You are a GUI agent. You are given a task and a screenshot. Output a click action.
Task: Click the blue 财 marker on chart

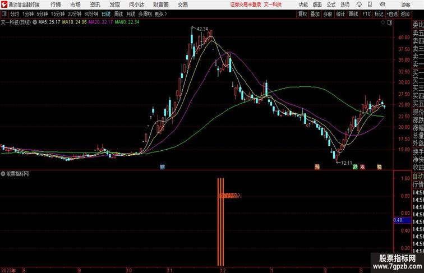pyautogui.click(x=162, y=167)
